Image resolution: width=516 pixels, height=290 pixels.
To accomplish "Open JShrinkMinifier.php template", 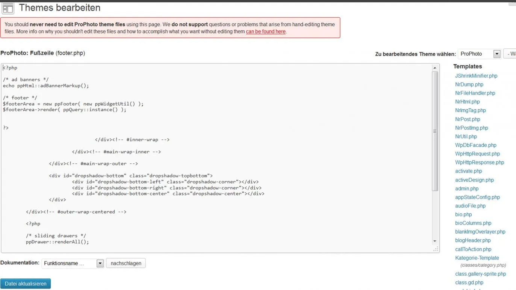I will tap(476, 76).
